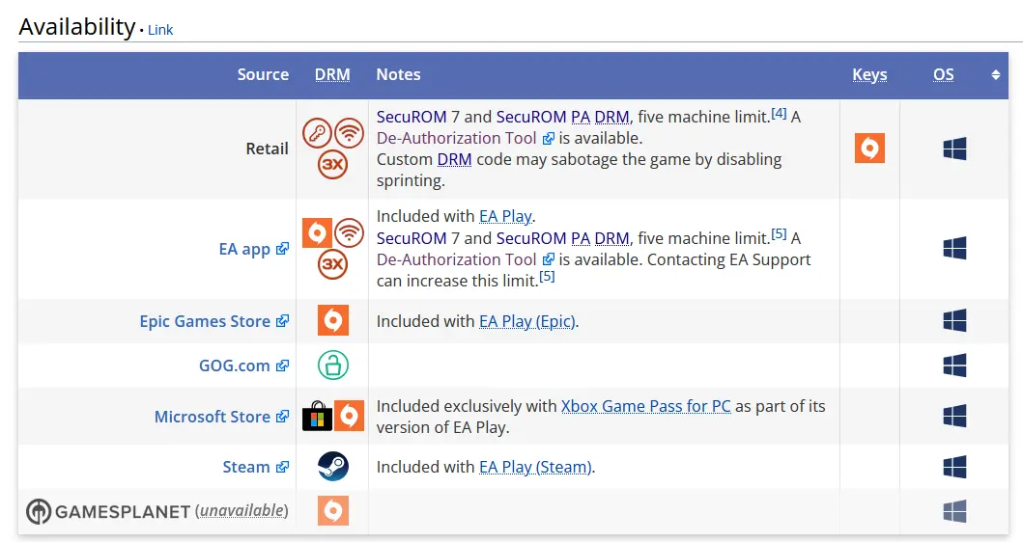Click the 3X activation limit icon in Retail row
The height and width of the screenshot is (542, 1023).
[332, 164]
